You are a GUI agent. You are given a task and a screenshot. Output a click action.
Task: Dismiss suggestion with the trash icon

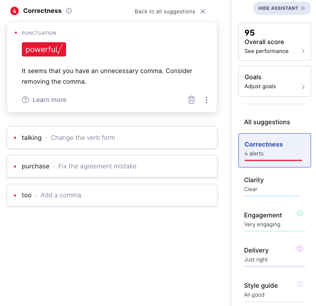point(191,100)
